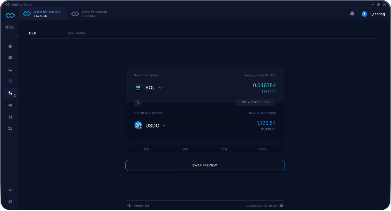The image size is (391, 211).
Task: Select the 75% amount button
Action: [x=224, y=149]
